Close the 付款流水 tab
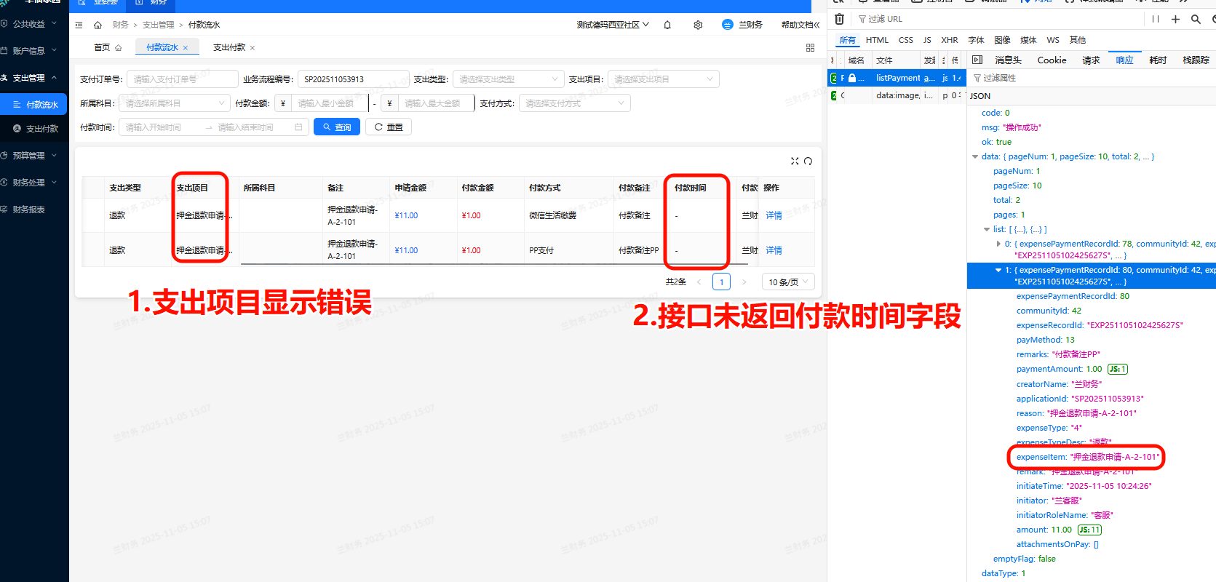1216x582 pixels. (x=186, y=48)
